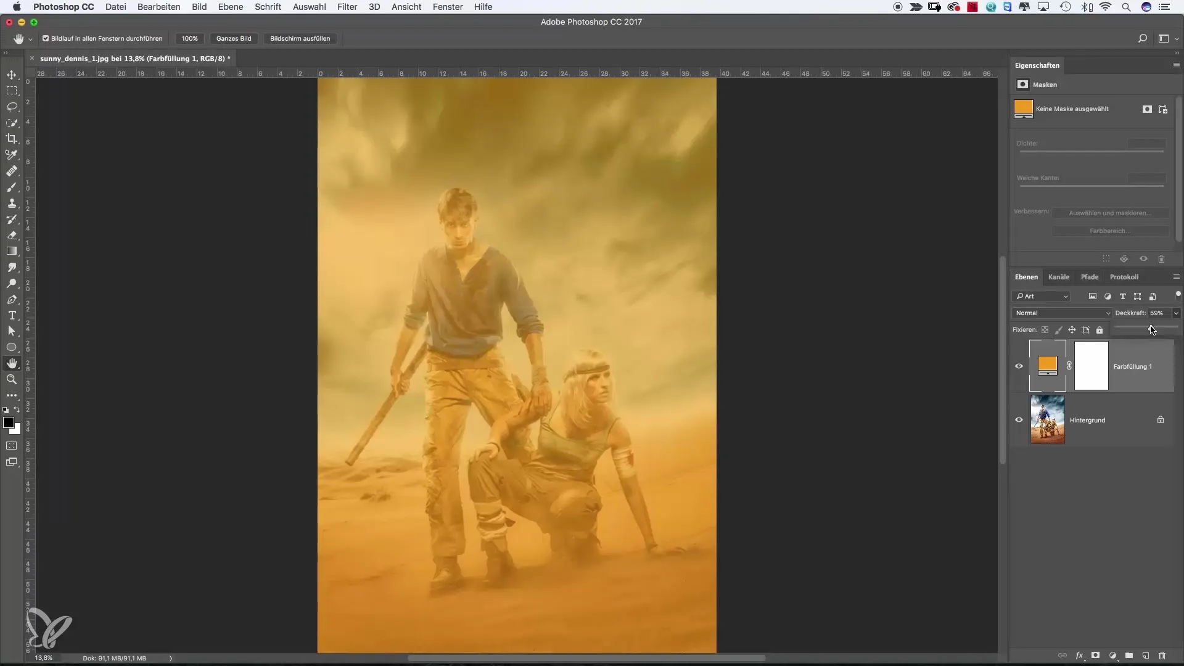Hide the Hintergrund layer
Image resolution: width=1184 pixels, height=666 pixels.
[x=1019, y=420]
